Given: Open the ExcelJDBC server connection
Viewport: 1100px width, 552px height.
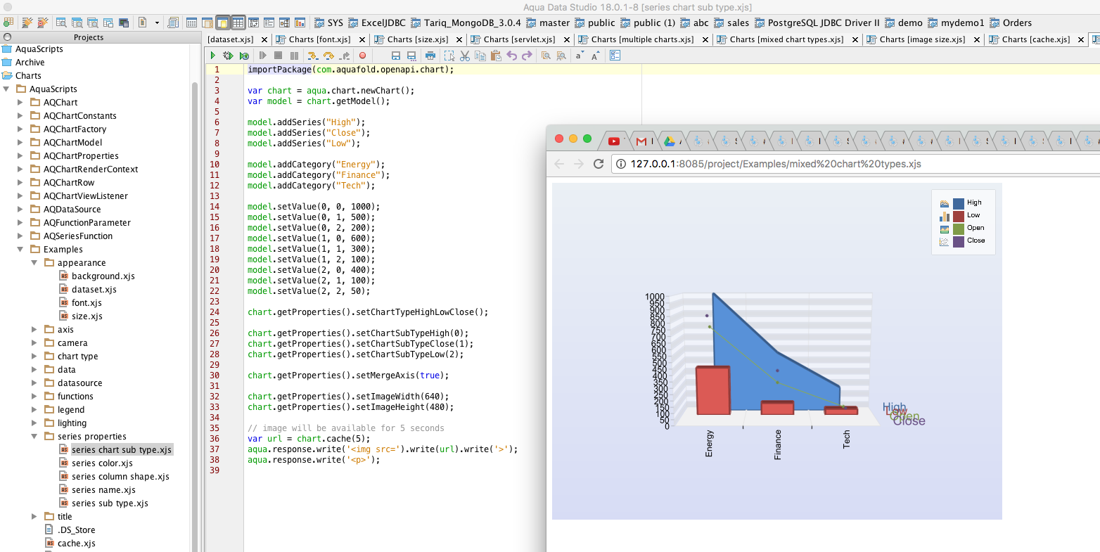Looking at the screenshot, I should [x=377, y=23].
